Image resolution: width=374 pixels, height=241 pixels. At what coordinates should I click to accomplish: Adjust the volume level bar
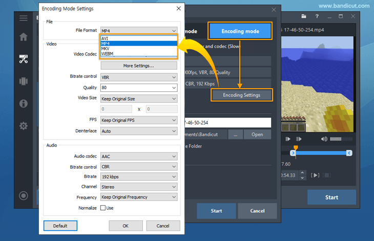click(x=341, y=139)
